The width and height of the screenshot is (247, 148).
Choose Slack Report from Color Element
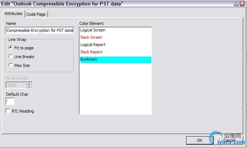tap(91, 52)
